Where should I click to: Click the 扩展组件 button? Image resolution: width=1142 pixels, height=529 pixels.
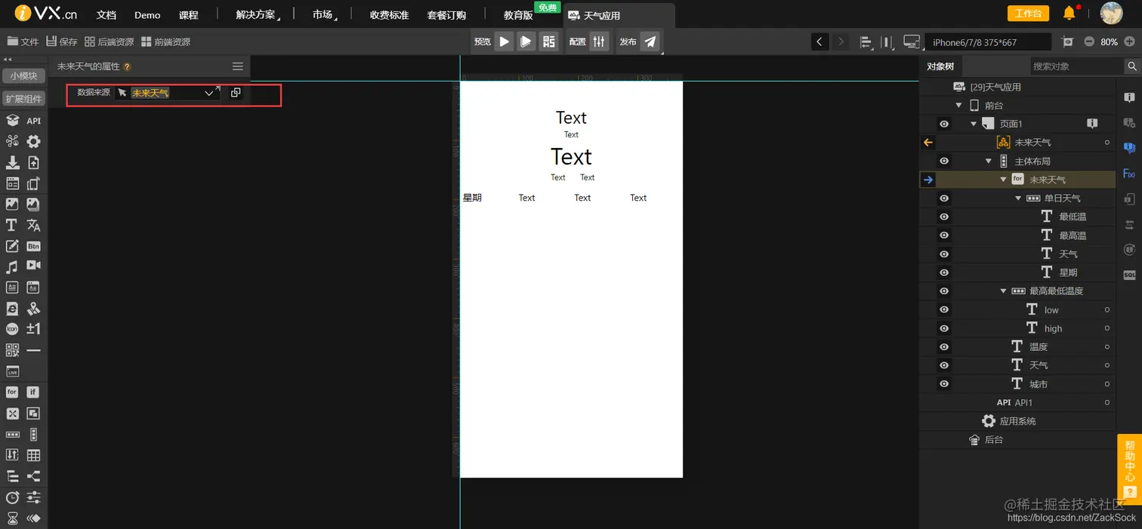[x=23, y=99]
